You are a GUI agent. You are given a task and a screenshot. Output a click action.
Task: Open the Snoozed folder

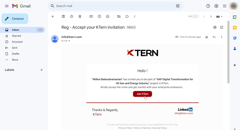coord(17,42)
